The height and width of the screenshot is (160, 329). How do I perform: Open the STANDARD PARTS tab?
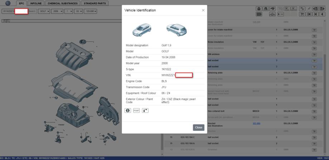coord(95,3)
